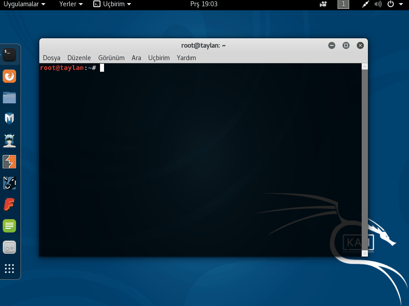Open the Görünüm menu
409x306 pixels.
[111, 58]
